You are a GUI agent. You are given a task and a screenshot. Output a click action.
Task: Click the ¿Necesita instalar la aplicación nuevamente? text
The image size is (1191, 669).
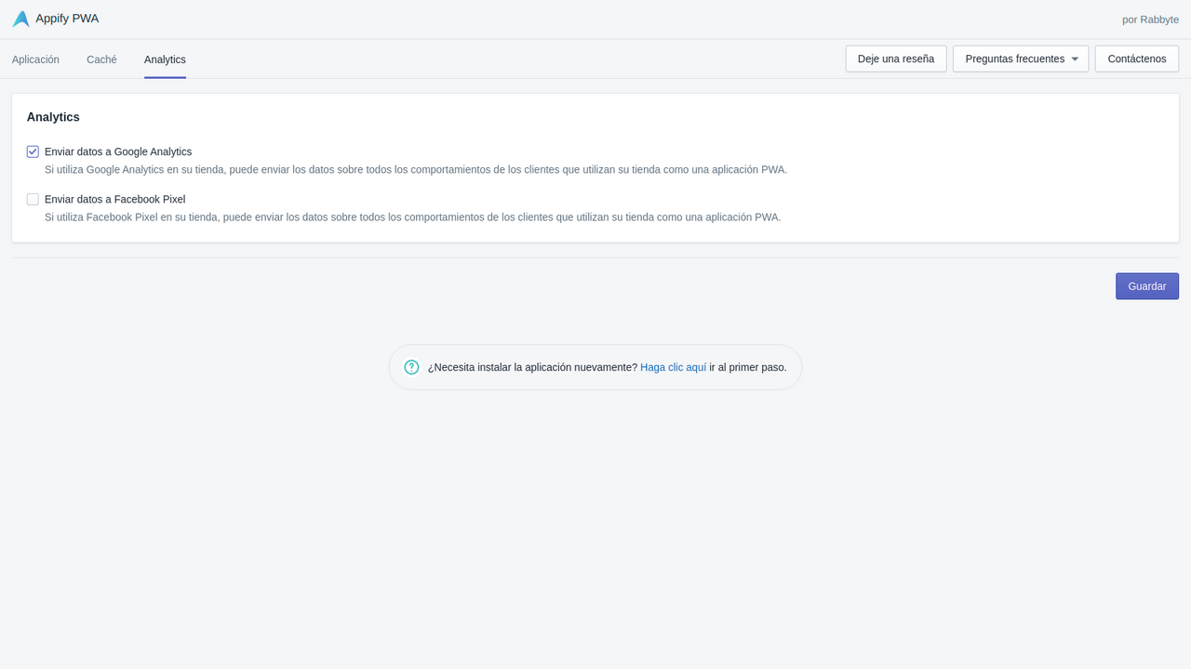[532, 367]
